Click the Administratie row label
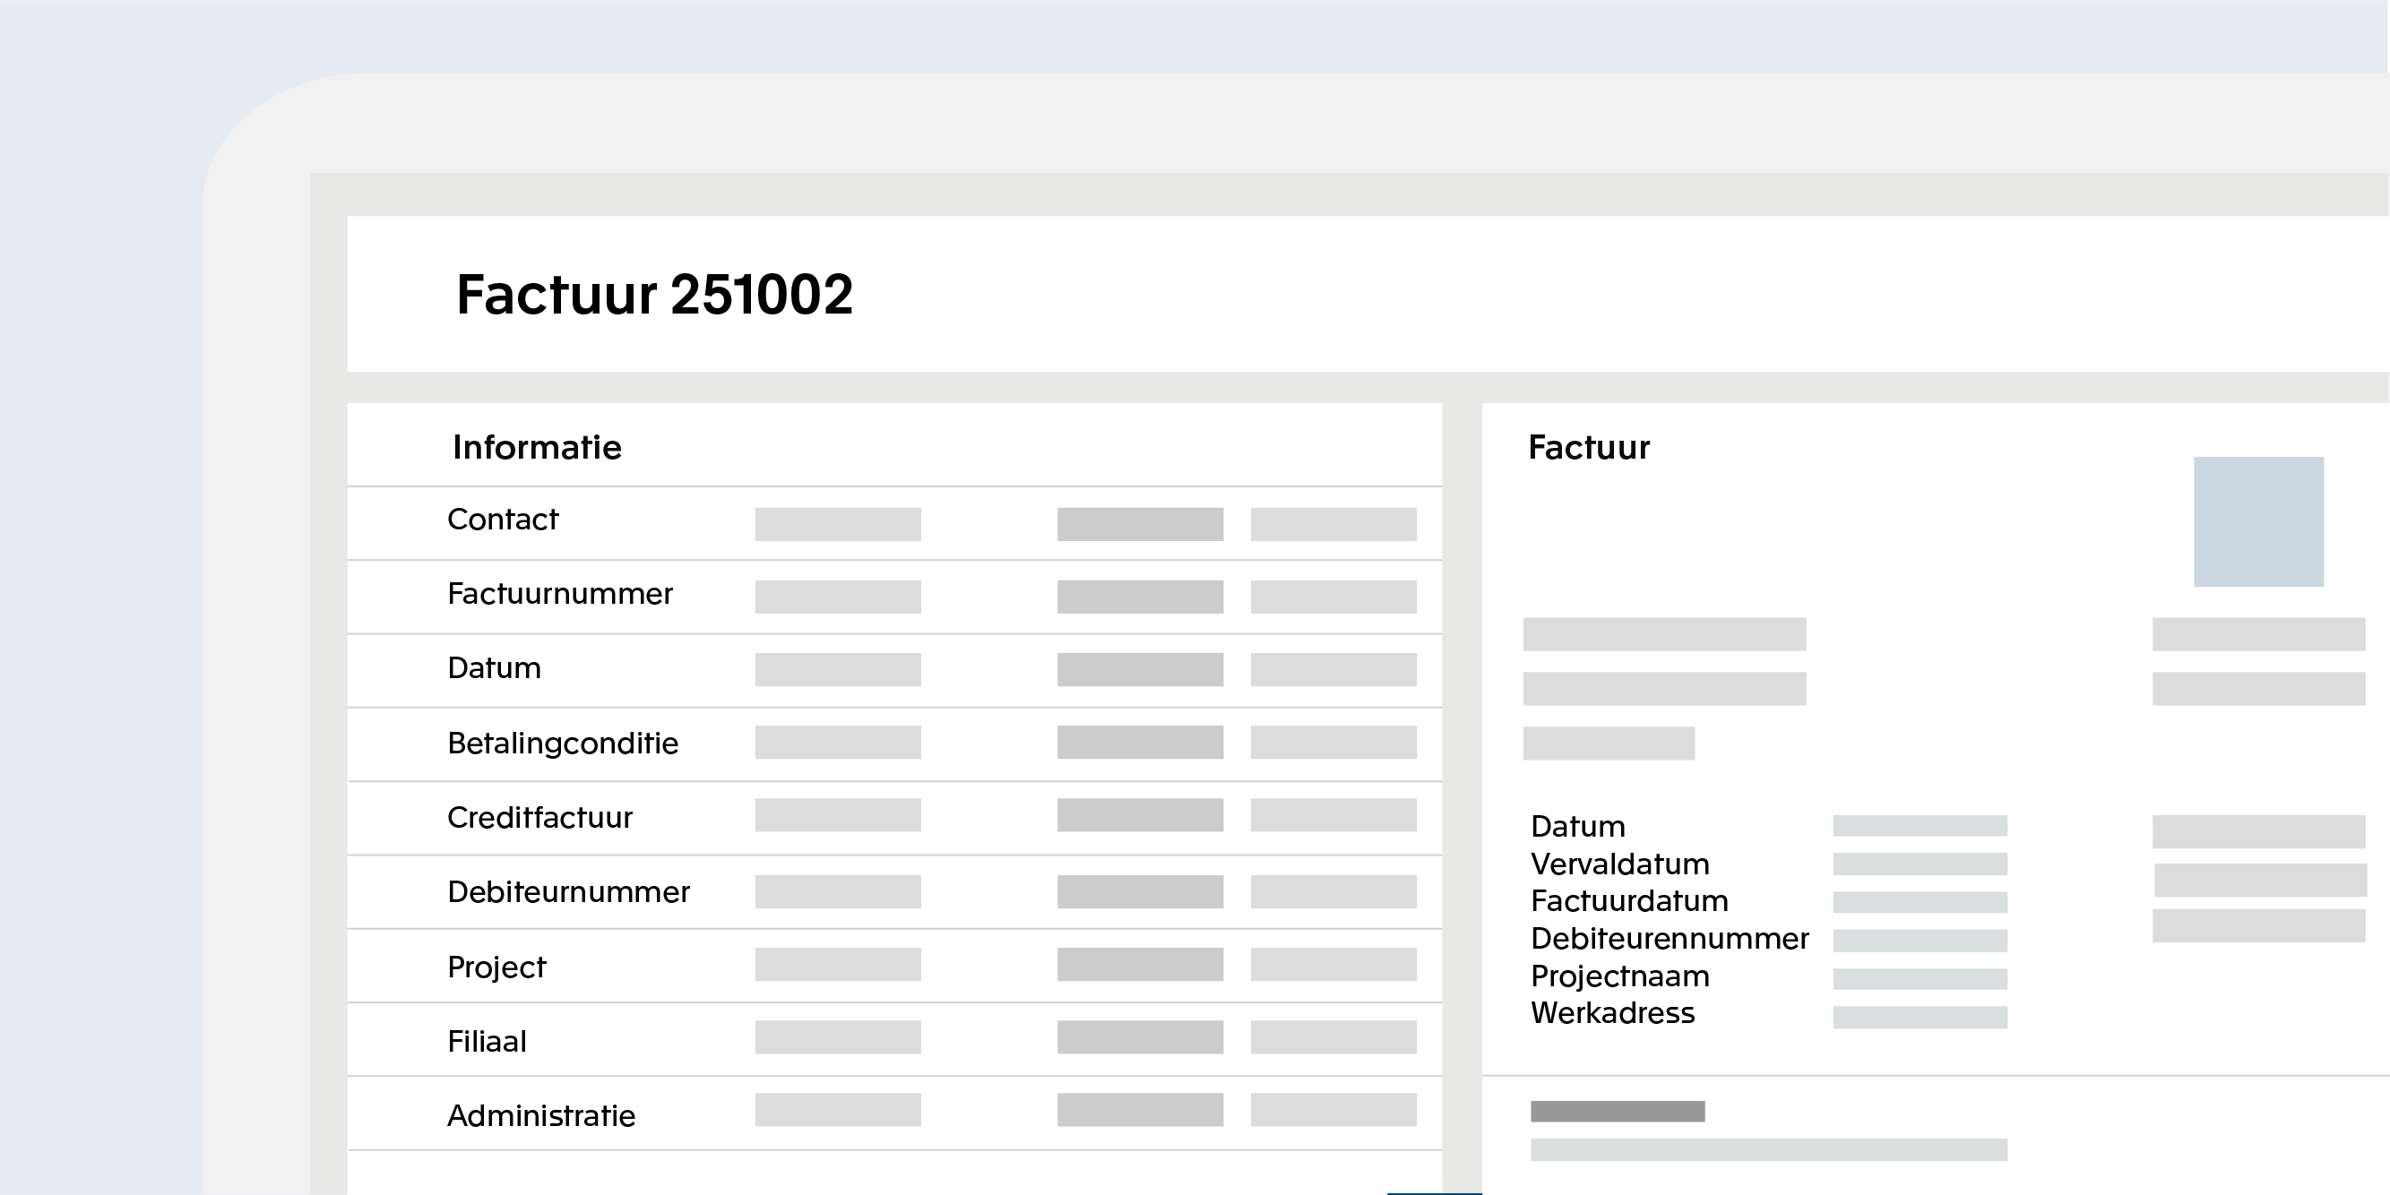Image resolution: width=2390 pixels, height=1195 pixels. click(x=541, y=1115)
